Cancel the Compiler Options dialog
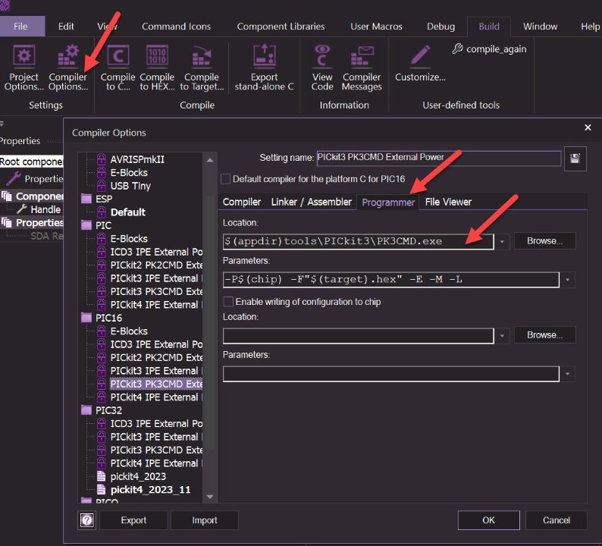Viewport: 602px width, 546px height. pyautogui.click(x=556, y=520)
